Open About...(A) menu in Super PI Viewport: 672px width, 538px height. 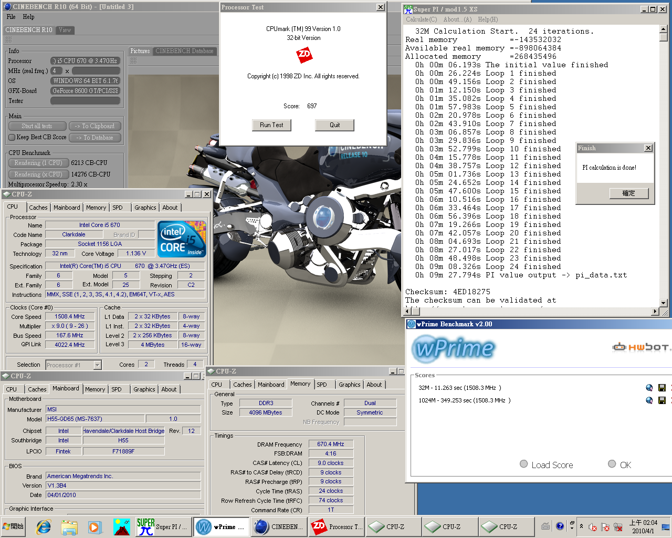point(457,19)
